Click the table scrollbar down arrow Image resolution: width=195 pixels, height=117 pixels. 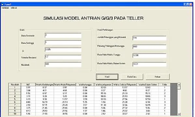click(179, 114)
